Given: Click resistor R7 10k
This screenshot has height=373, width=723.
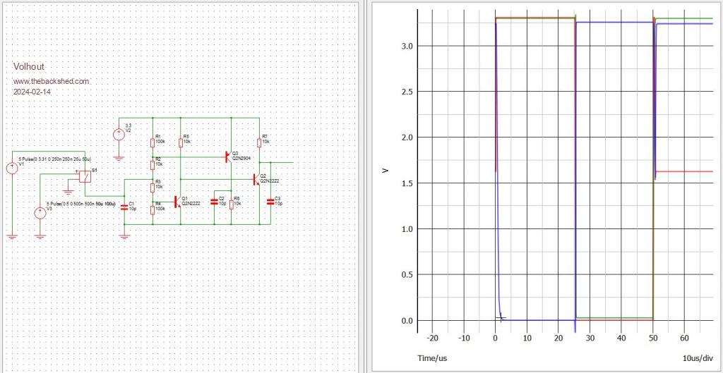Looking at the screenshot, I should click(x=258, y=141).
